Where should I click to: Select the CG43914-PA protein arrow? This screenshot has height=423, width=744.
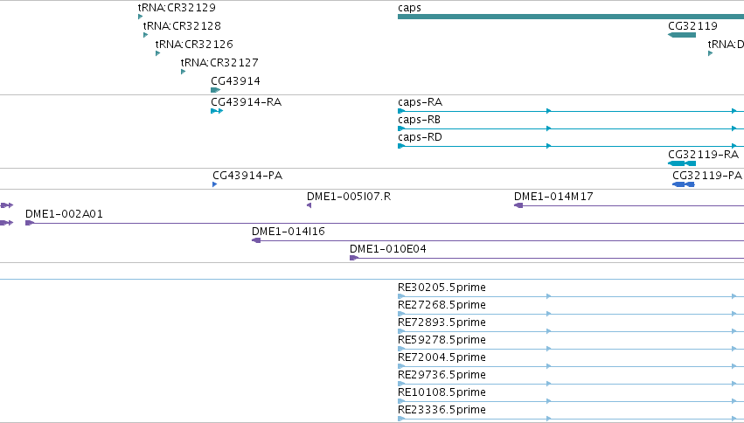(214, 184)
